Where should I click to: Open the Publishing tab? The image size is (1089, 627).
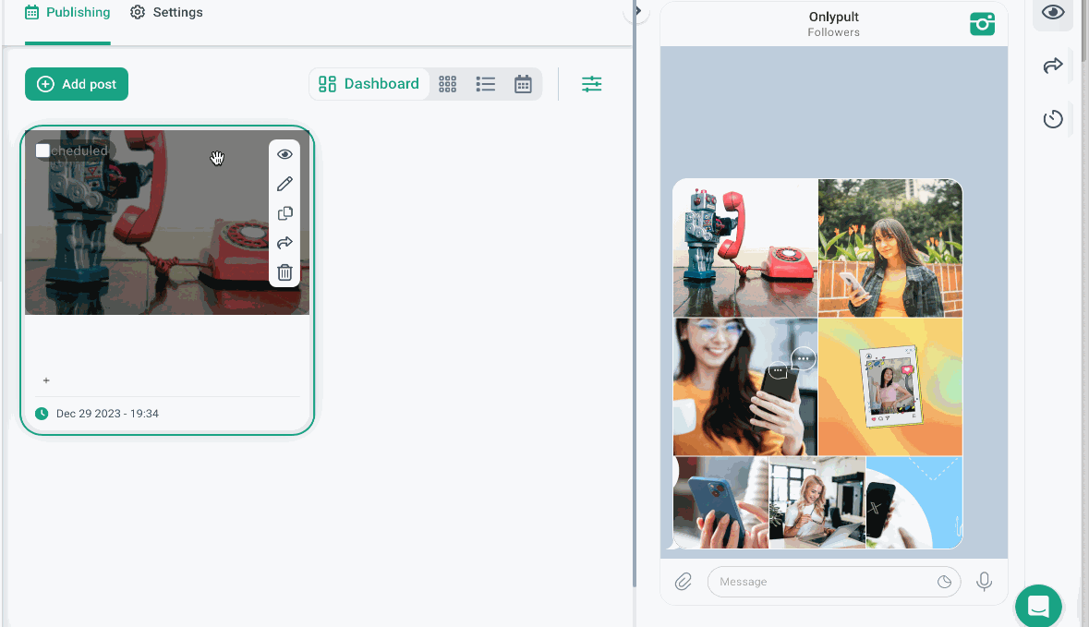coord(67,13)
